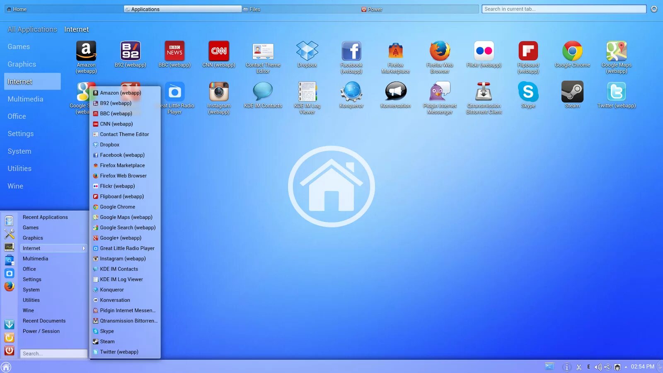
Task: Launch Firefox Web Browser grid icon
Action: tap(440, 51)
